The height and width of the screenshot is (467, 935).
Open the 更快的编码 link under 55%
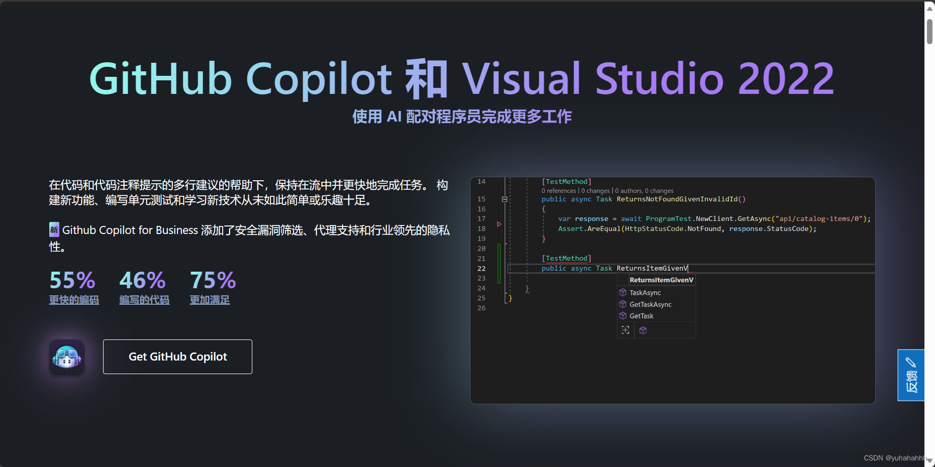tap(74, 300)
